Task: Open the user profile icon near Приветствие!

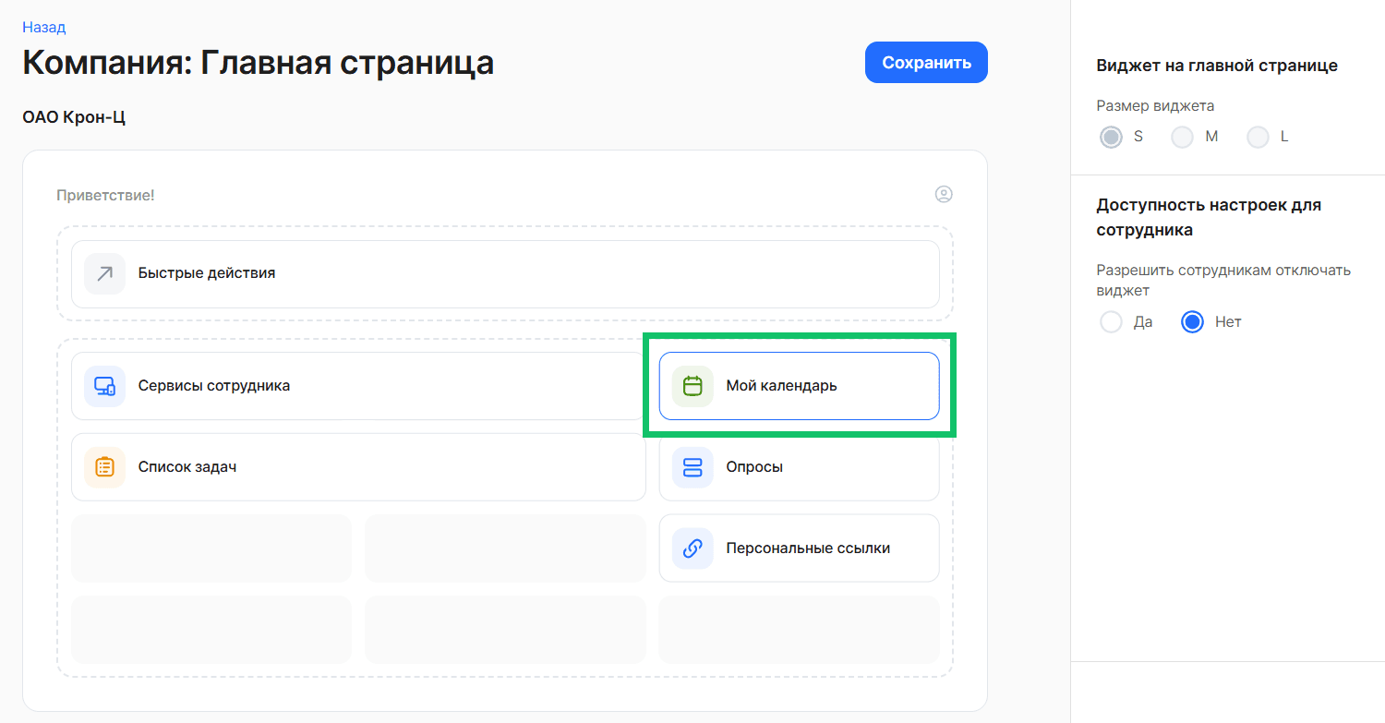Action: click(x=944, y=195)
